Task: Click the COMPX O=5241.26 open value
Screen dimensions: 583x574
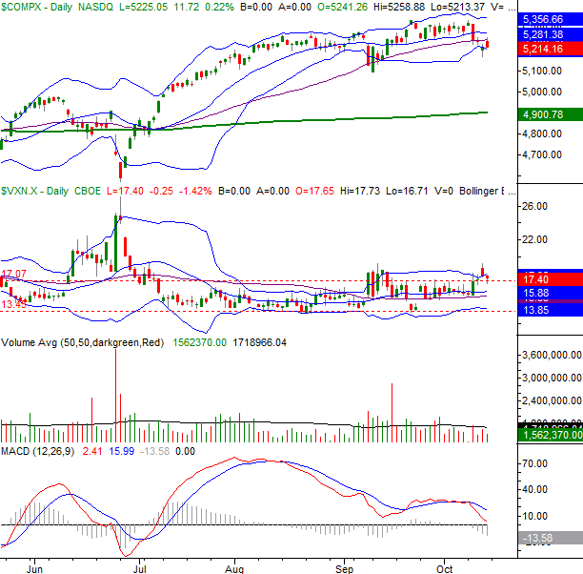Action: tap(342, 7)
